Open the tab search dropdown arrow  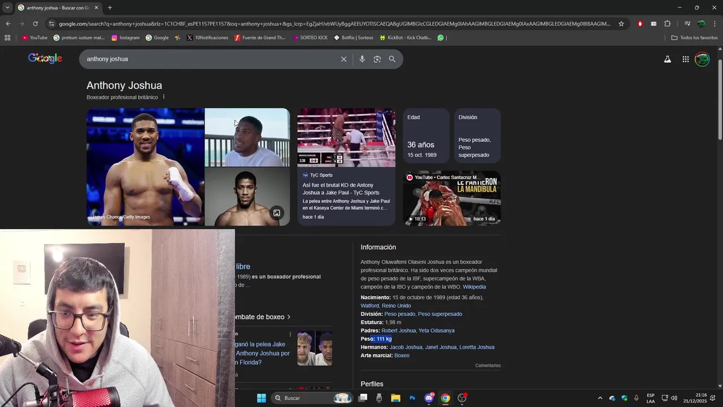[7, 8]
